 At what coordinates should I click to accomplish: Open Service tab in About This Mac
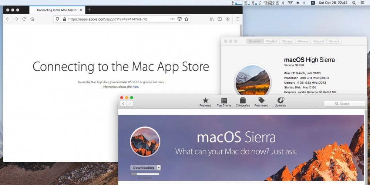[334, 41]
